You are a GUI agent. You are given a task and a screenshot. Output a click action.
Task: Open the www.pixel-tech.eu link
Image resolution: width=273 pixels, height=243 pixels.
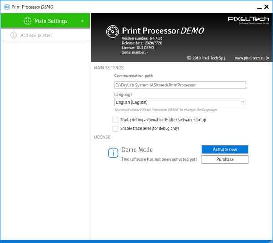[252, 58]
